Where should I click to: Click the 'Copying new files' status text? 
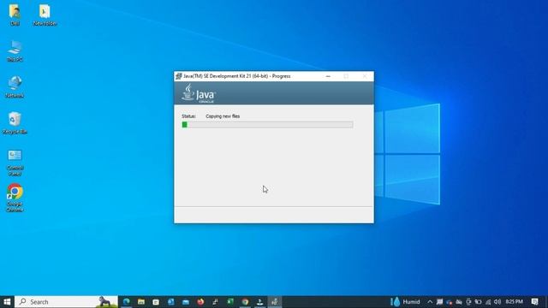[x=223, y=116]
